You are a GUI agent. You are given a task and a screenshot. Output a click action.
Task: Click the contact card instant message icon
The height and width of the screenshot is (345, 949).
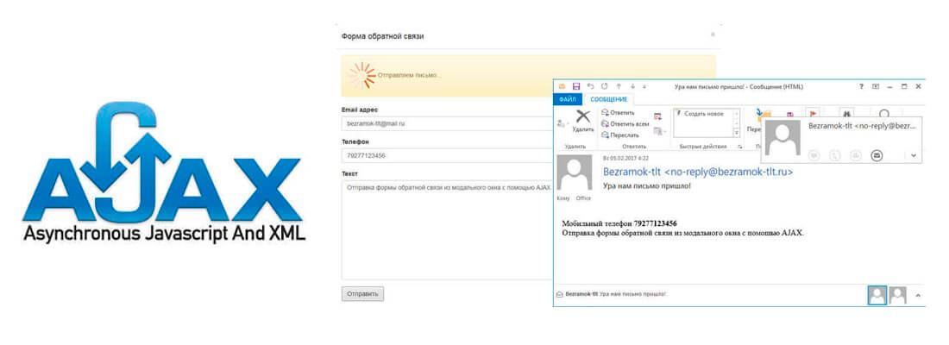[814, 155]
